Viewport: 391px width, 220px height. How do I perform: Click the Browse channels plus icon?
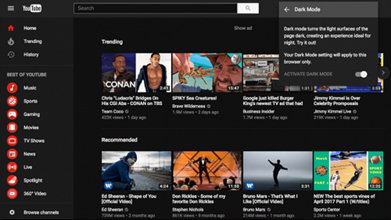[x=12, y=213]
